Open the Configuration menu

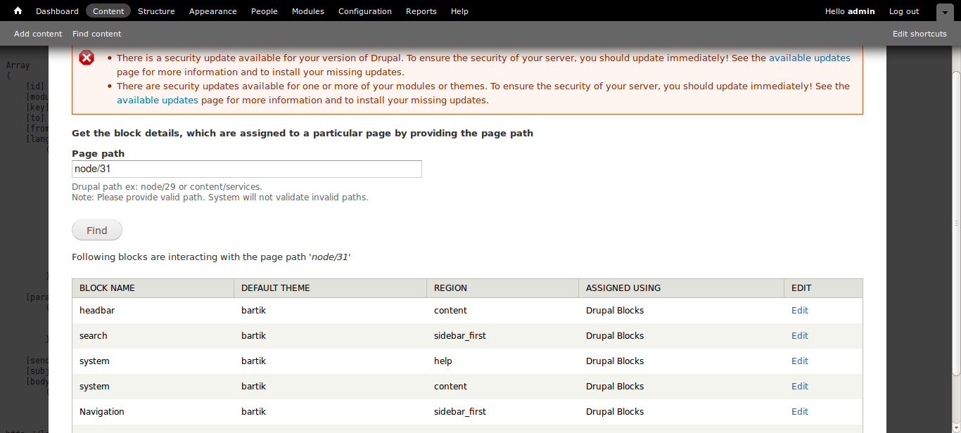[364, 11]
